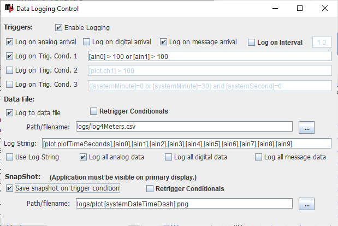Click the interval value field showing 1.0

click(x=322, y=42)
